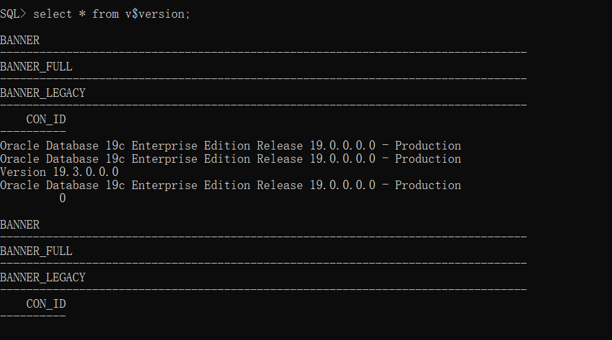Click the SQL> prompt at top
The width and height of the screenshot is (612, 340).
pyautogui.click(x=13, y=14)
